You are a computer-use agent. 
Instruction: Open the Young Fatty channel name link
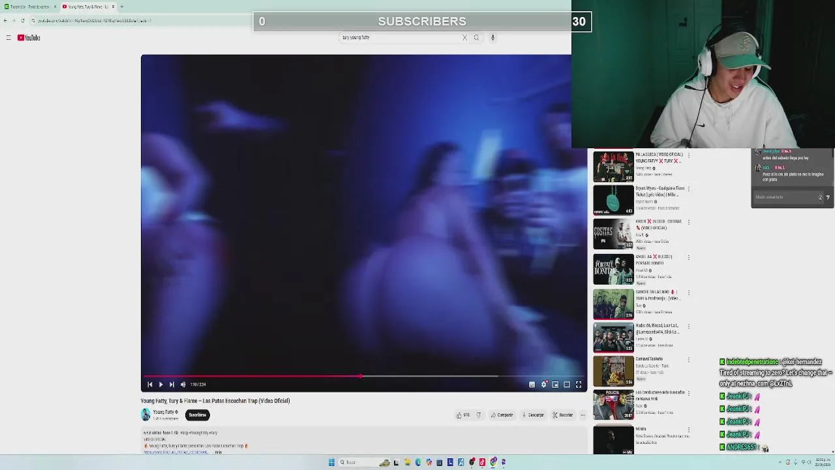[163, 412]
